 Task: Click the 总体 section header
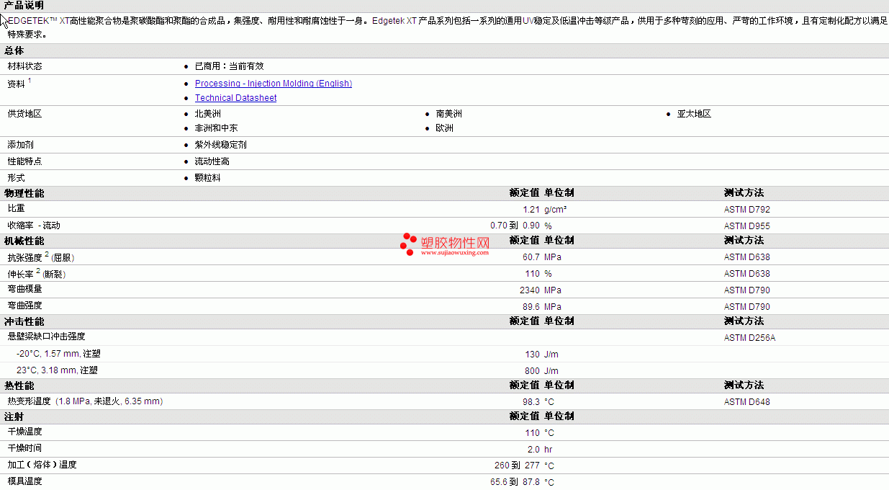14,50
